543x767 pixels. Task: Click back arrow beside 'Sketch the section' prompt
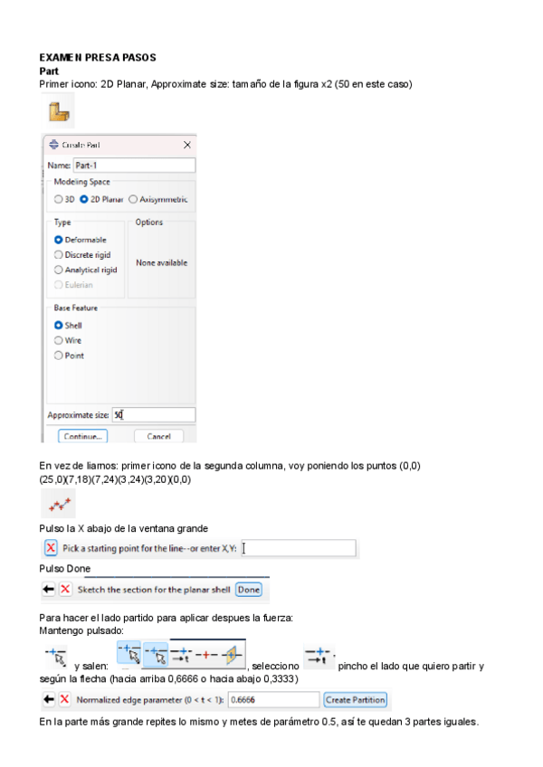pos(49,589)
